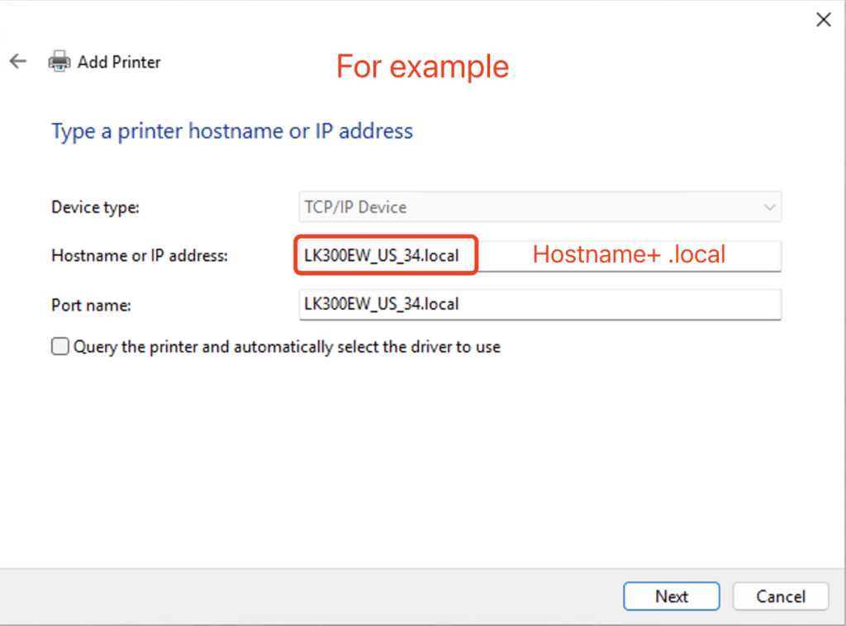Click the 'Port name:' label
Screen dimensions: 846x626
click(x=91, y=305)
